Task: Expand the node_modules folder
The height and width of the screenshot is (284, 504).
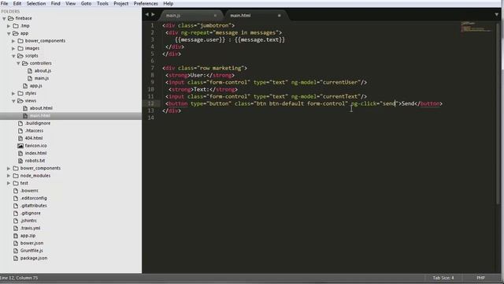Action: coord(9,176)
